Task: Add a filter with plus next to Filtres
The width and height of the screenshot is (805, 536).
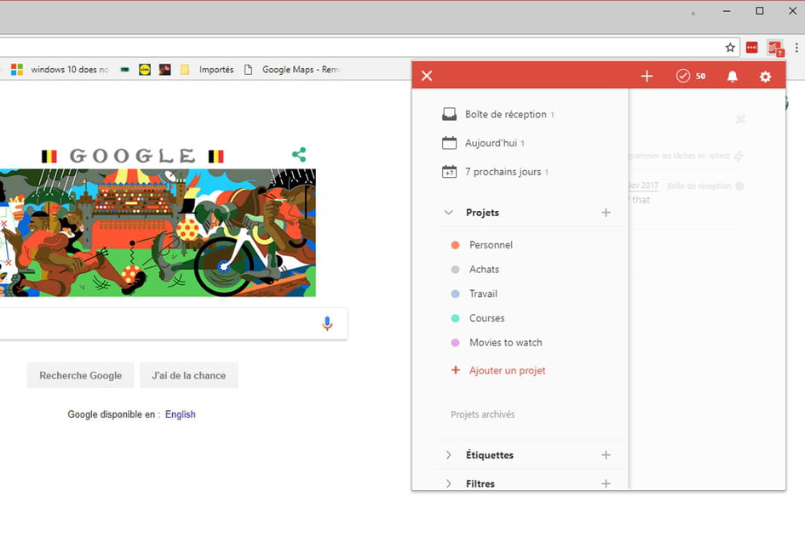Action: coord(606,483)
